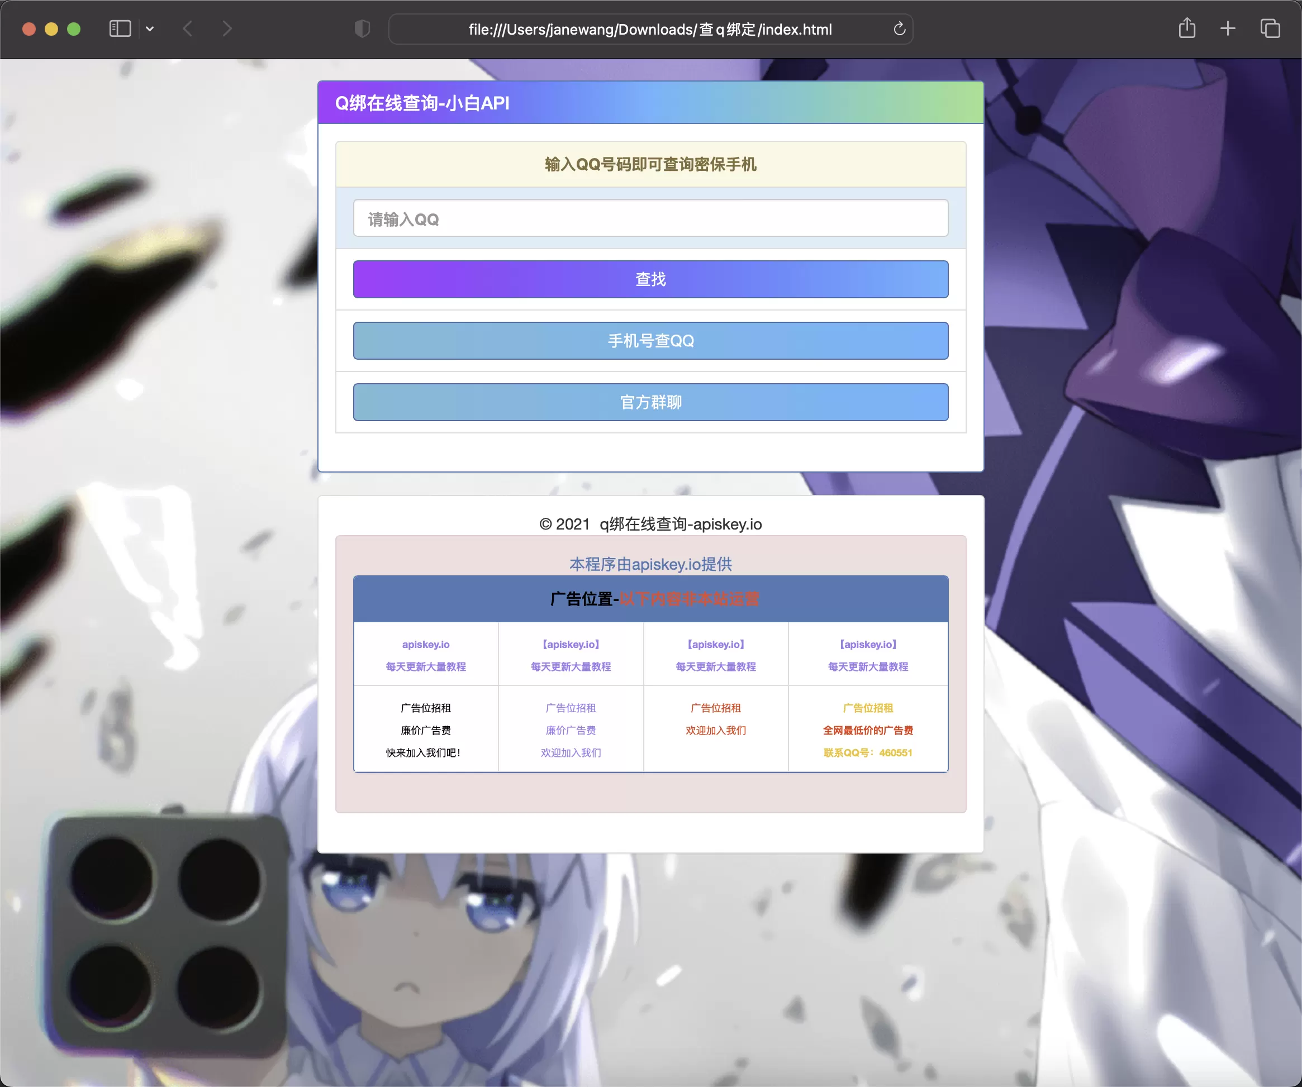Open the orange 广告位招租 ad cell

click(867, 708)
